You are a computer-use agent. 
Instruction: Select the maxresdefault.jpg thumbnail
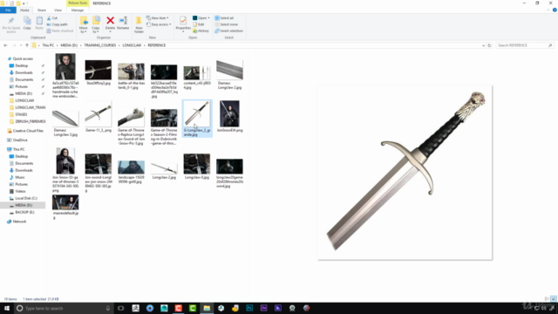click(65, 202)
